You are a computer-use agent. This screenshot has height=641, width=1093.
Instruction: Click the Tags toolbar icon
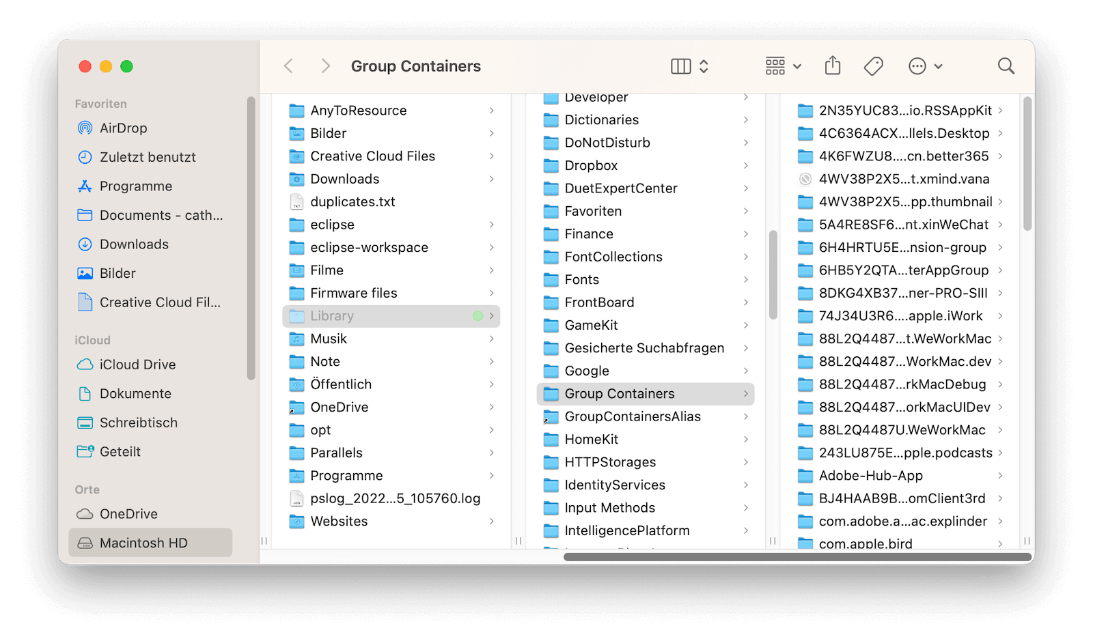873,66
